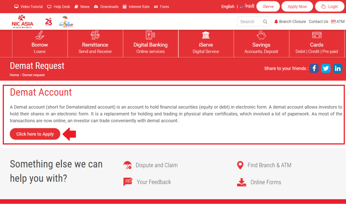Click the News icon in top bar
The width and height of the screenshot is (346, 204).
pyautogui.click(x=76, y=7)
